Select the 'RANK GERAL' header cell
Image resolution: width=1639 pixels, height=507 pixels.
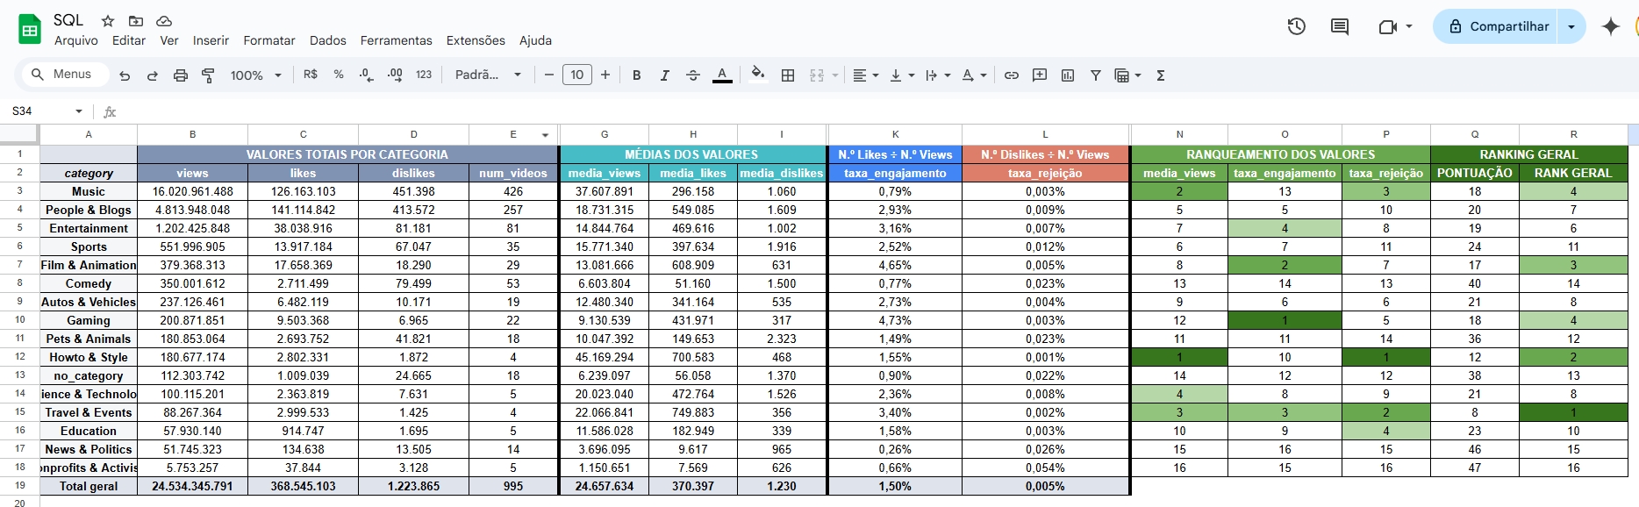[1573, 173]
